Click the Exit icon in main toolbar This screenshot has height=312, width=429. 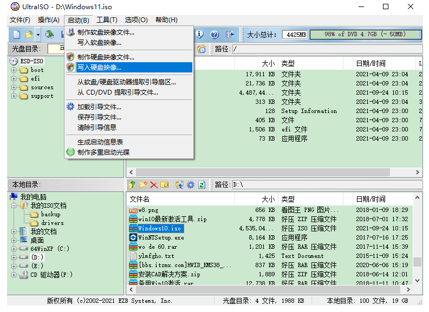(x=230, y=35)
